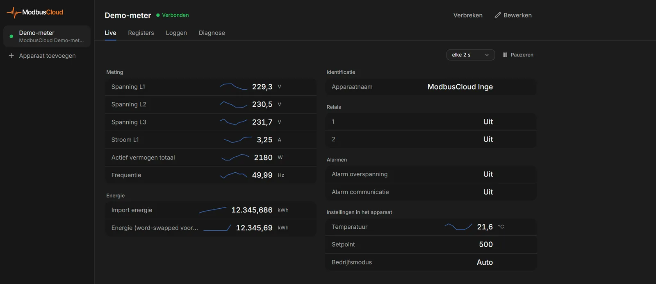
Task: Open the 'elke 2 s' refresh interval dropdown
Action: 471,55
